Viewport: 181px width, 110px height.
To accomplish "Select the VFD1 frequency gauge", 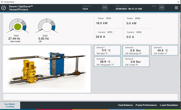I will (x=18, y=26).
